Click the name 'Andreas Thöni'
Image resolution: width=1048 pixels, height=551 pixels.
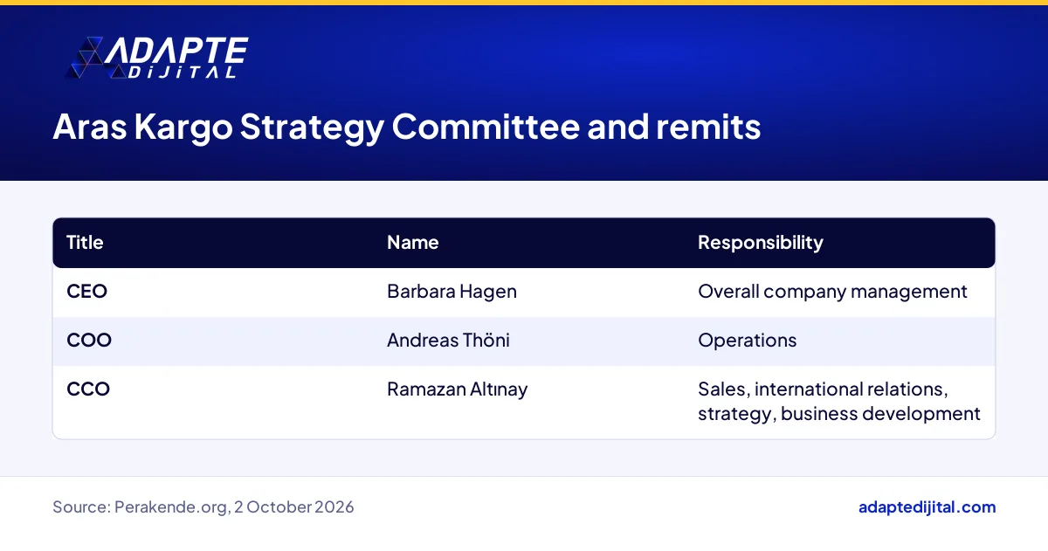(x=448, y=341)
